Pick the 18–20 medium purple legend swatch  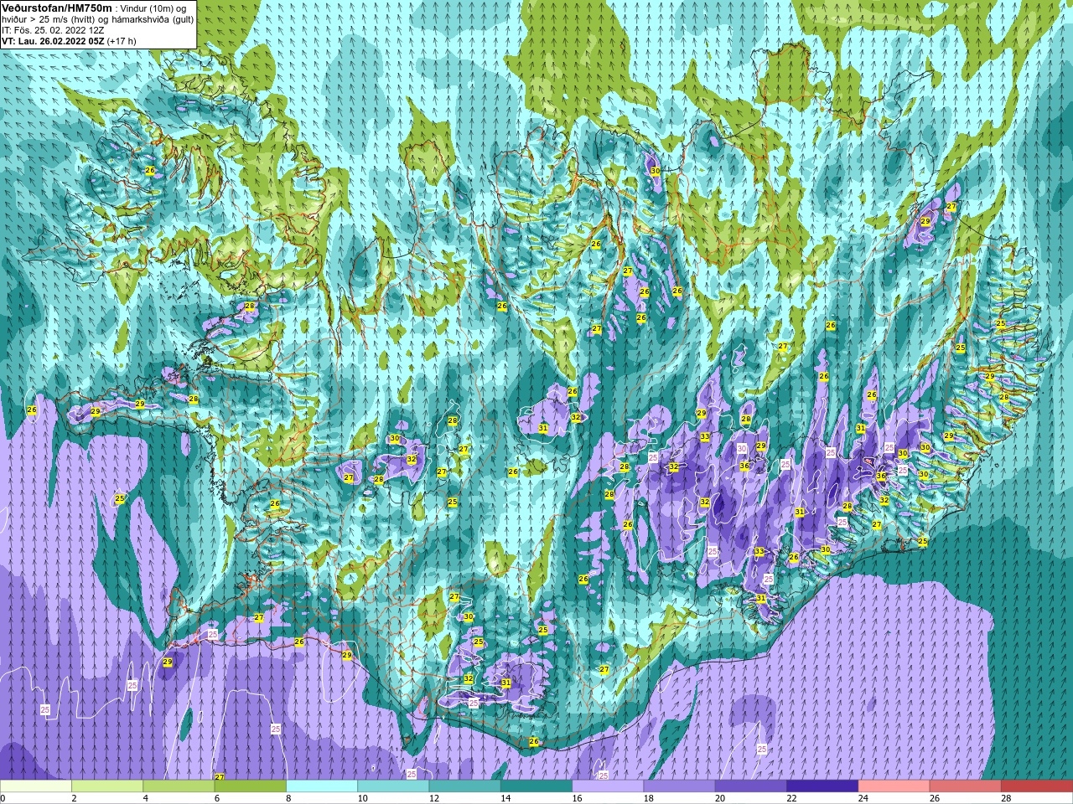pyautogui.click(x=679, y=786)
